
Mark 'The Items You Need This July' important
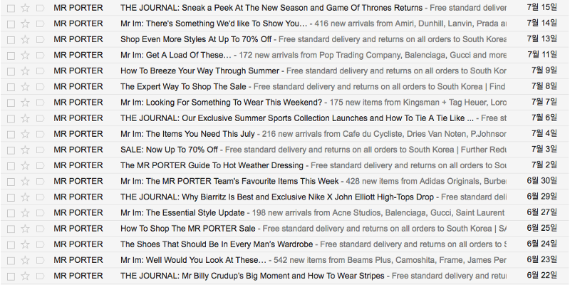[x=40, y=134]
